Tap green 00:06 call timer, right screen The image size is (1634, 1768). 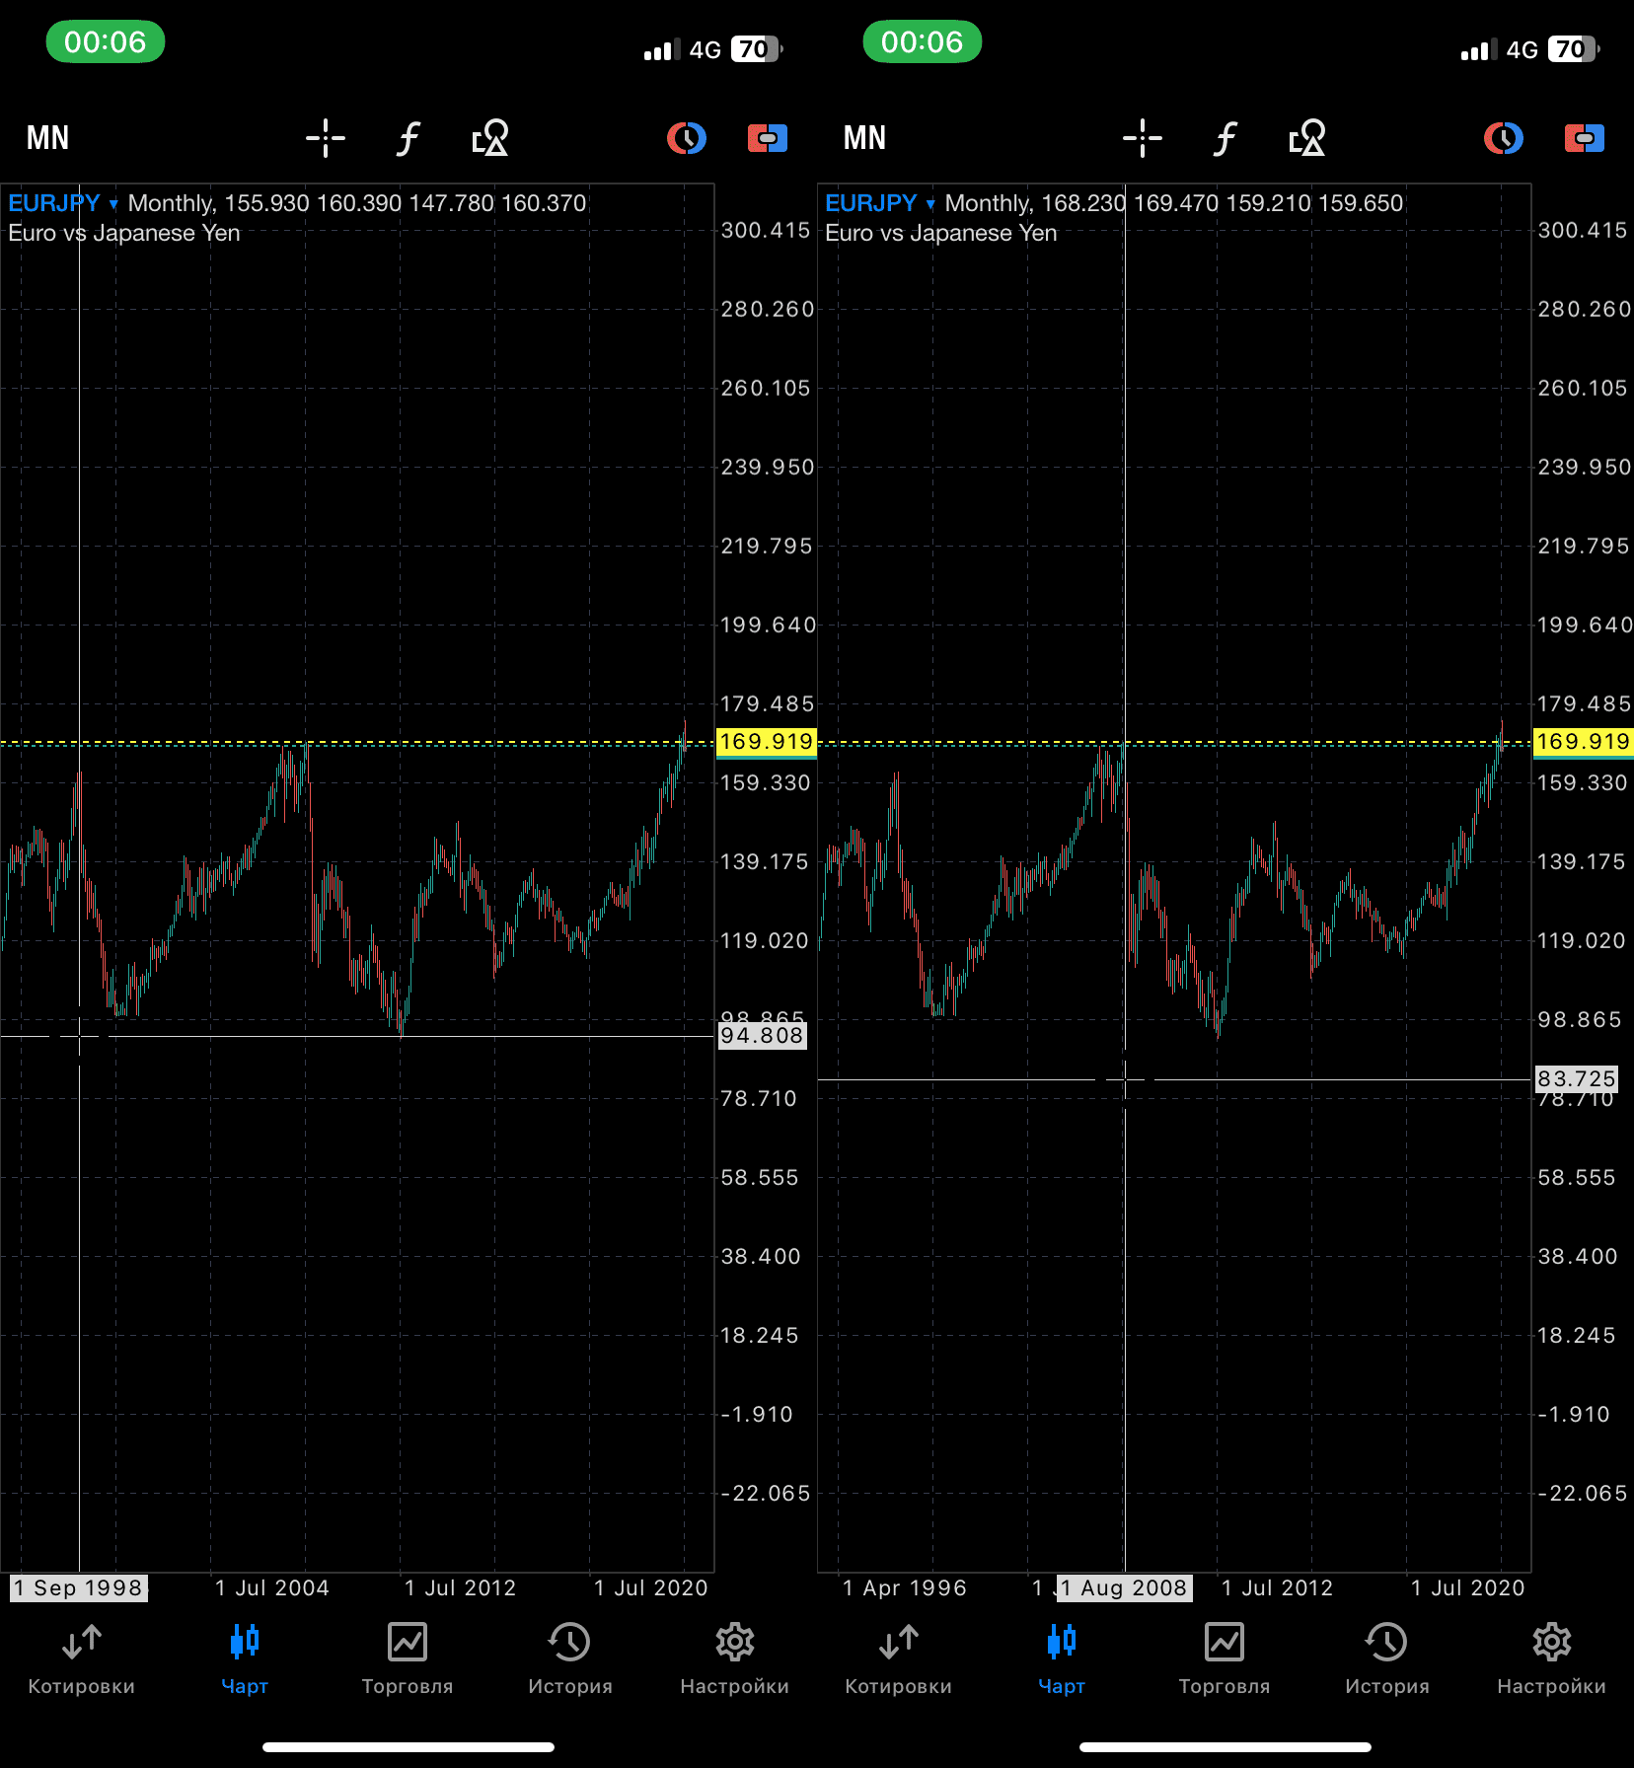pyautogui.click(x=923, y=41)
